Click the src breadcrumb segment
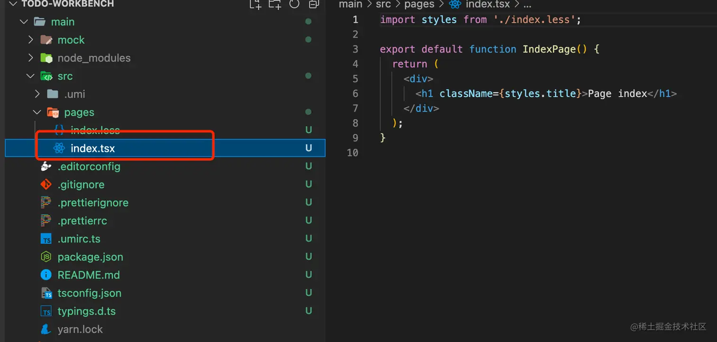Screen dimensions: 717x342 click(383, 4)
